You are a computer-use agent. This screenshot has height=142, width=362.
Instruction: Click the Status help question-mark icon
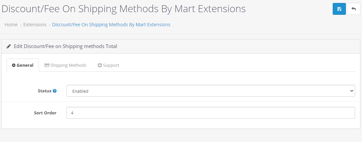coord(55,91)
